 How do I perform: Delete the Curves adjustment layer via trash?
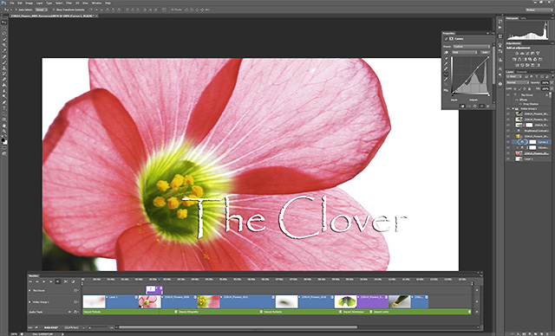click(x=487, y=106)
